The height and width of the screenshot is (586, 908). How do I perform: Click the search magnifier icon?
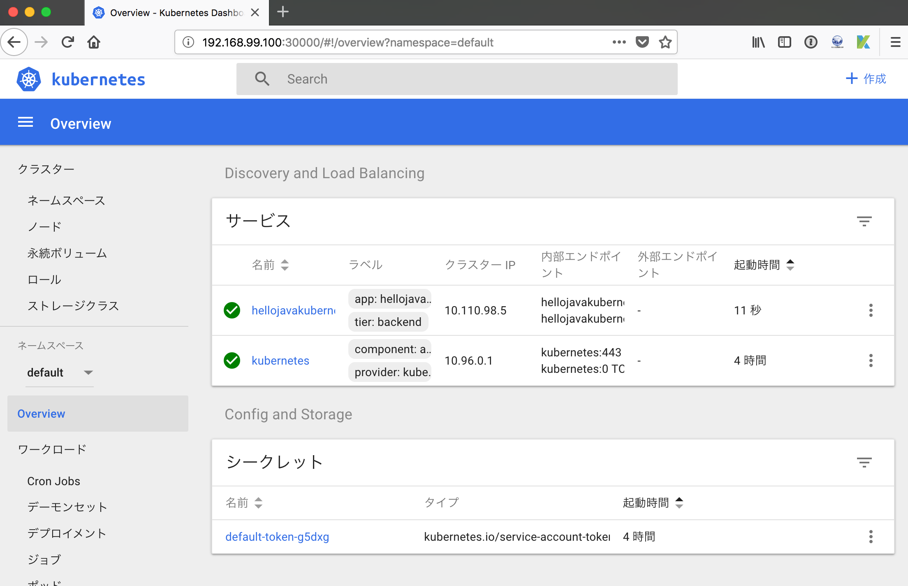point(262,79)
